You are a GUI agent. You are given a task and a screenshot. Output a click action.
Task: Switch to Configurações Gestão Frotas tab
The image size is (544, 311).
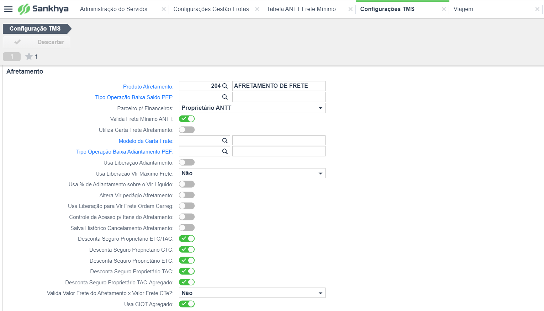click(211, 9)
